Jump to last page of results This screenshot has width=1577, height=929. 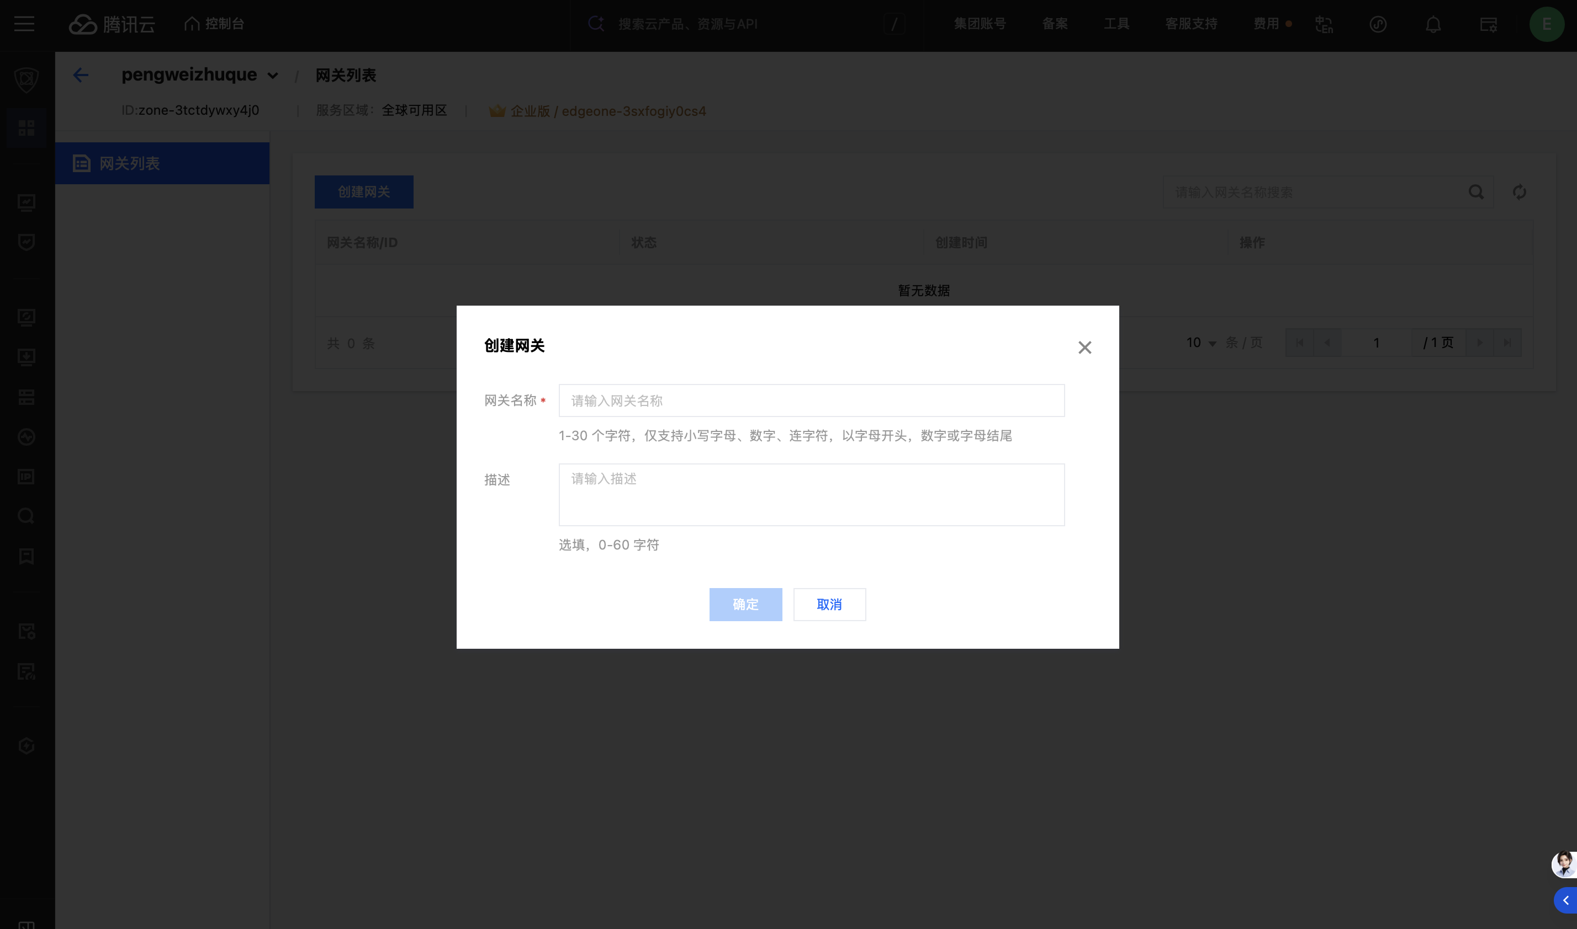(x=1507, y=343)
